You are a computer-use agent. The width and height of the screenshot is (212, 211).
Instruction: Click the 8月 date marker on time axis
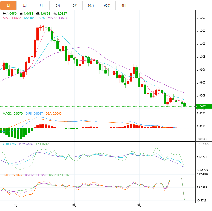pos(74,205)
